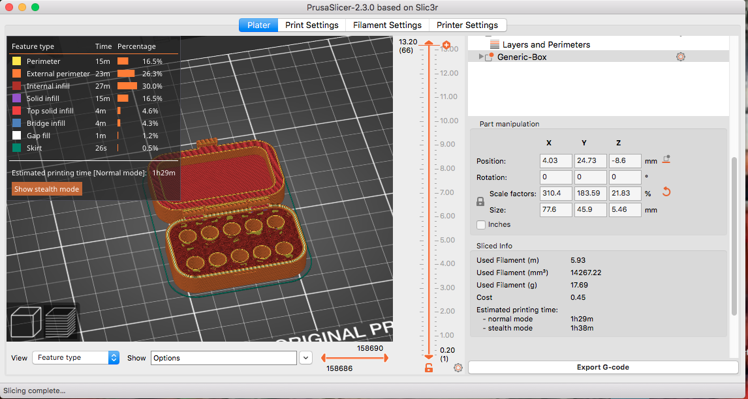Click the Used Filament (g) value 17.69
Image resolution: width=748 pixels, height=399 pixels.
(x=579, y=285)
